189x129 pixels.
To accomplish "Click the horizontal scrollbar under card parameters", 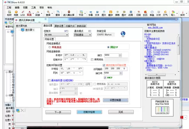I will click(160, 75).
